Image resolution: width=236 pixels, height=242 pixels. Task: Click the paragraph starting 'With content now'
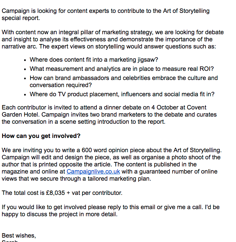click(112, 33)
